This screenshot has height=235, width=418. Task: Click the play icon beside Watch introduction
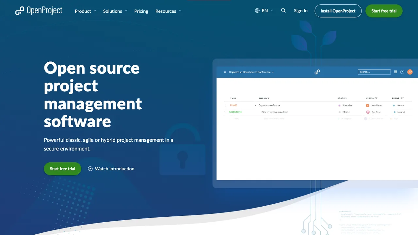90,169
